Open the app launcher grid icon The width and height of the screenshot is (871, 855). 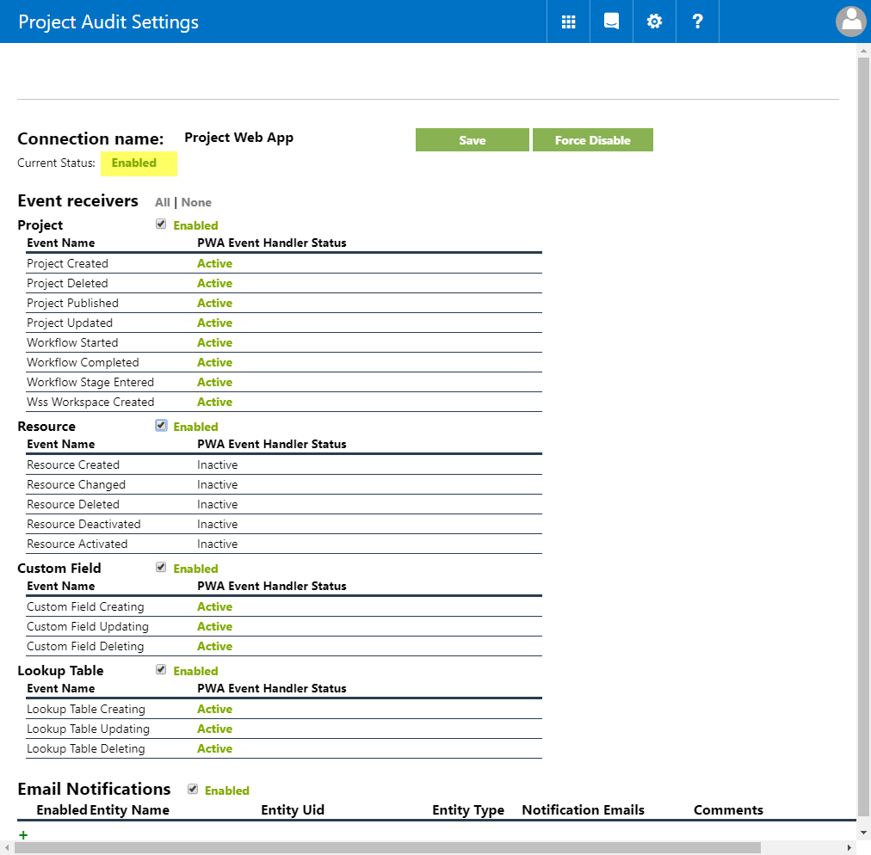point(568,22)
